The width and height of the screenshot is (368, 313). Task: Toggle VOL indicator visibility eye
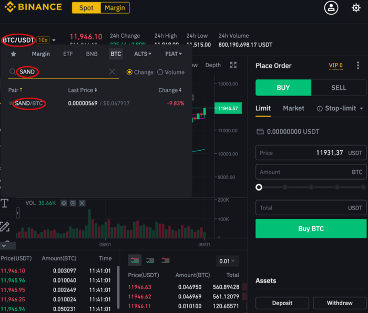pyautogui.click(x=64, y=203)
